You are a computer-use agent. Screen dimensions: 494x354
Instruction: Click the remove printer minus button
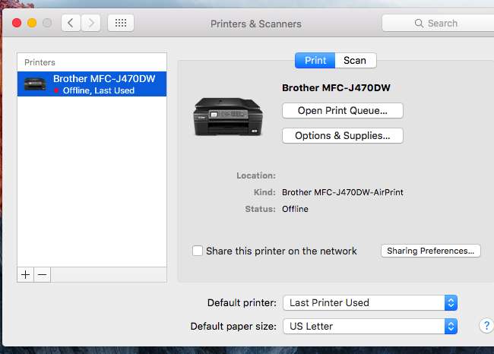click(42, 275)
